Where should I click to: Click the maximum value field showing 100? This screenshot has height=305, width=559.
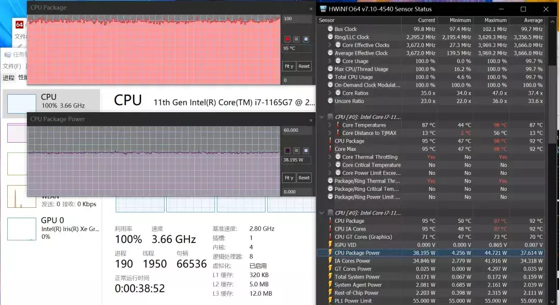[297, 19]
